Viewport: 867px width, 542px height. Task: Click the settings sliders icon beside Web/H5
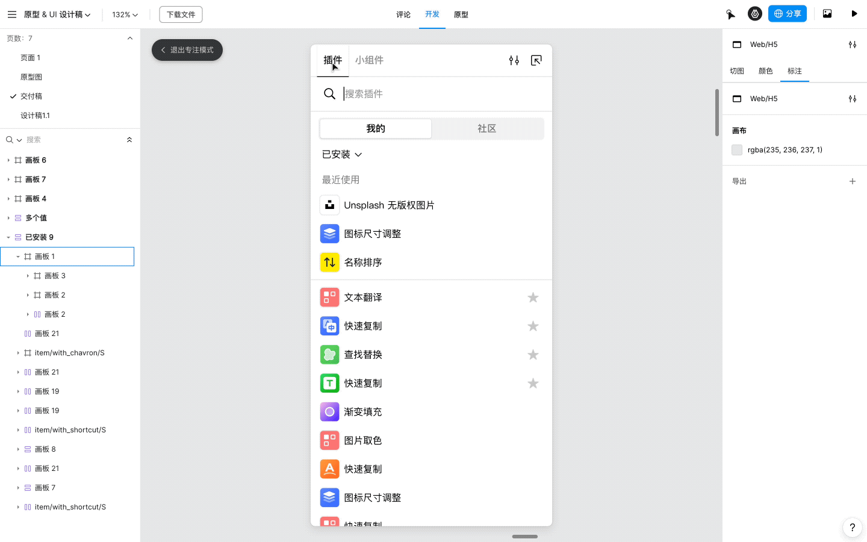(852, 45)
